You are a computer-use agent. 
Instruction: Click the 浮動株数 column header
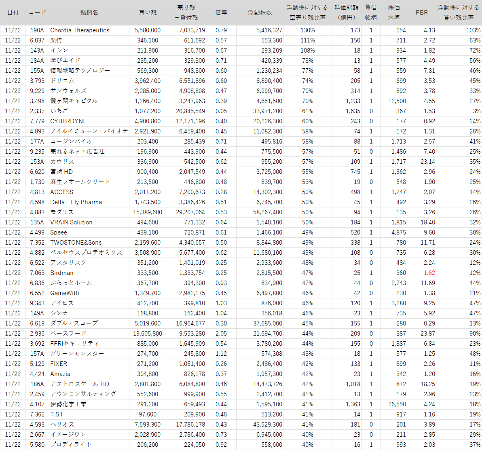[x=260, y=13]
